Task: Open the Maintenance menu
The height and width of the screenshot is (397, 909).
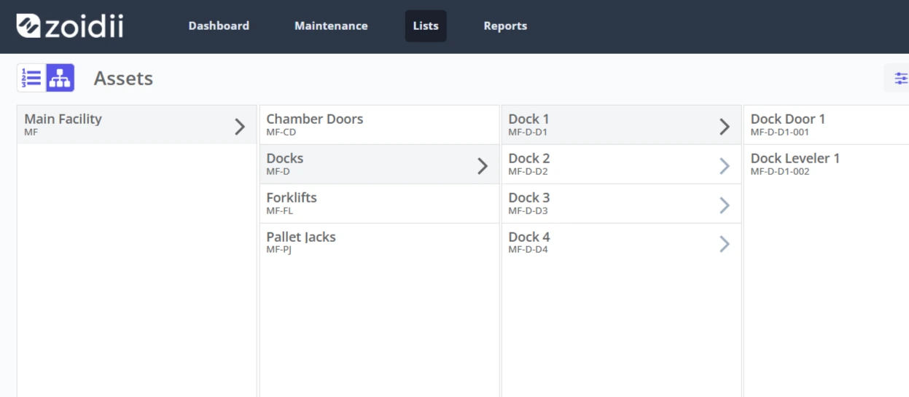Action: click(x=331, y=26)
